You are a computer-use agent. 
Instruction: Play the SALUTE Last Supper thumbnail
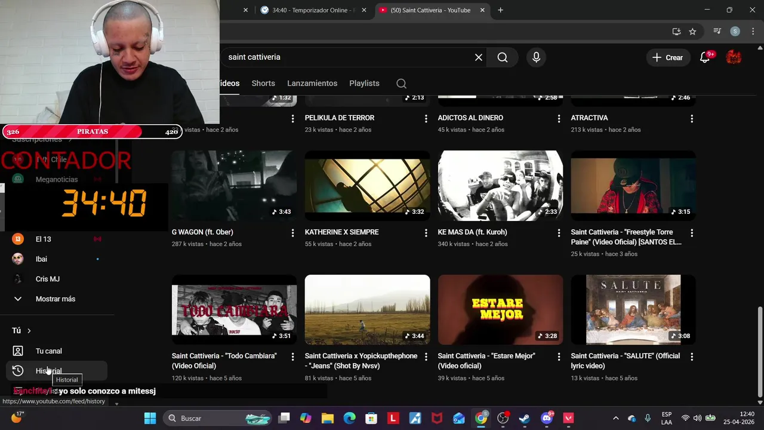point(633,310)
